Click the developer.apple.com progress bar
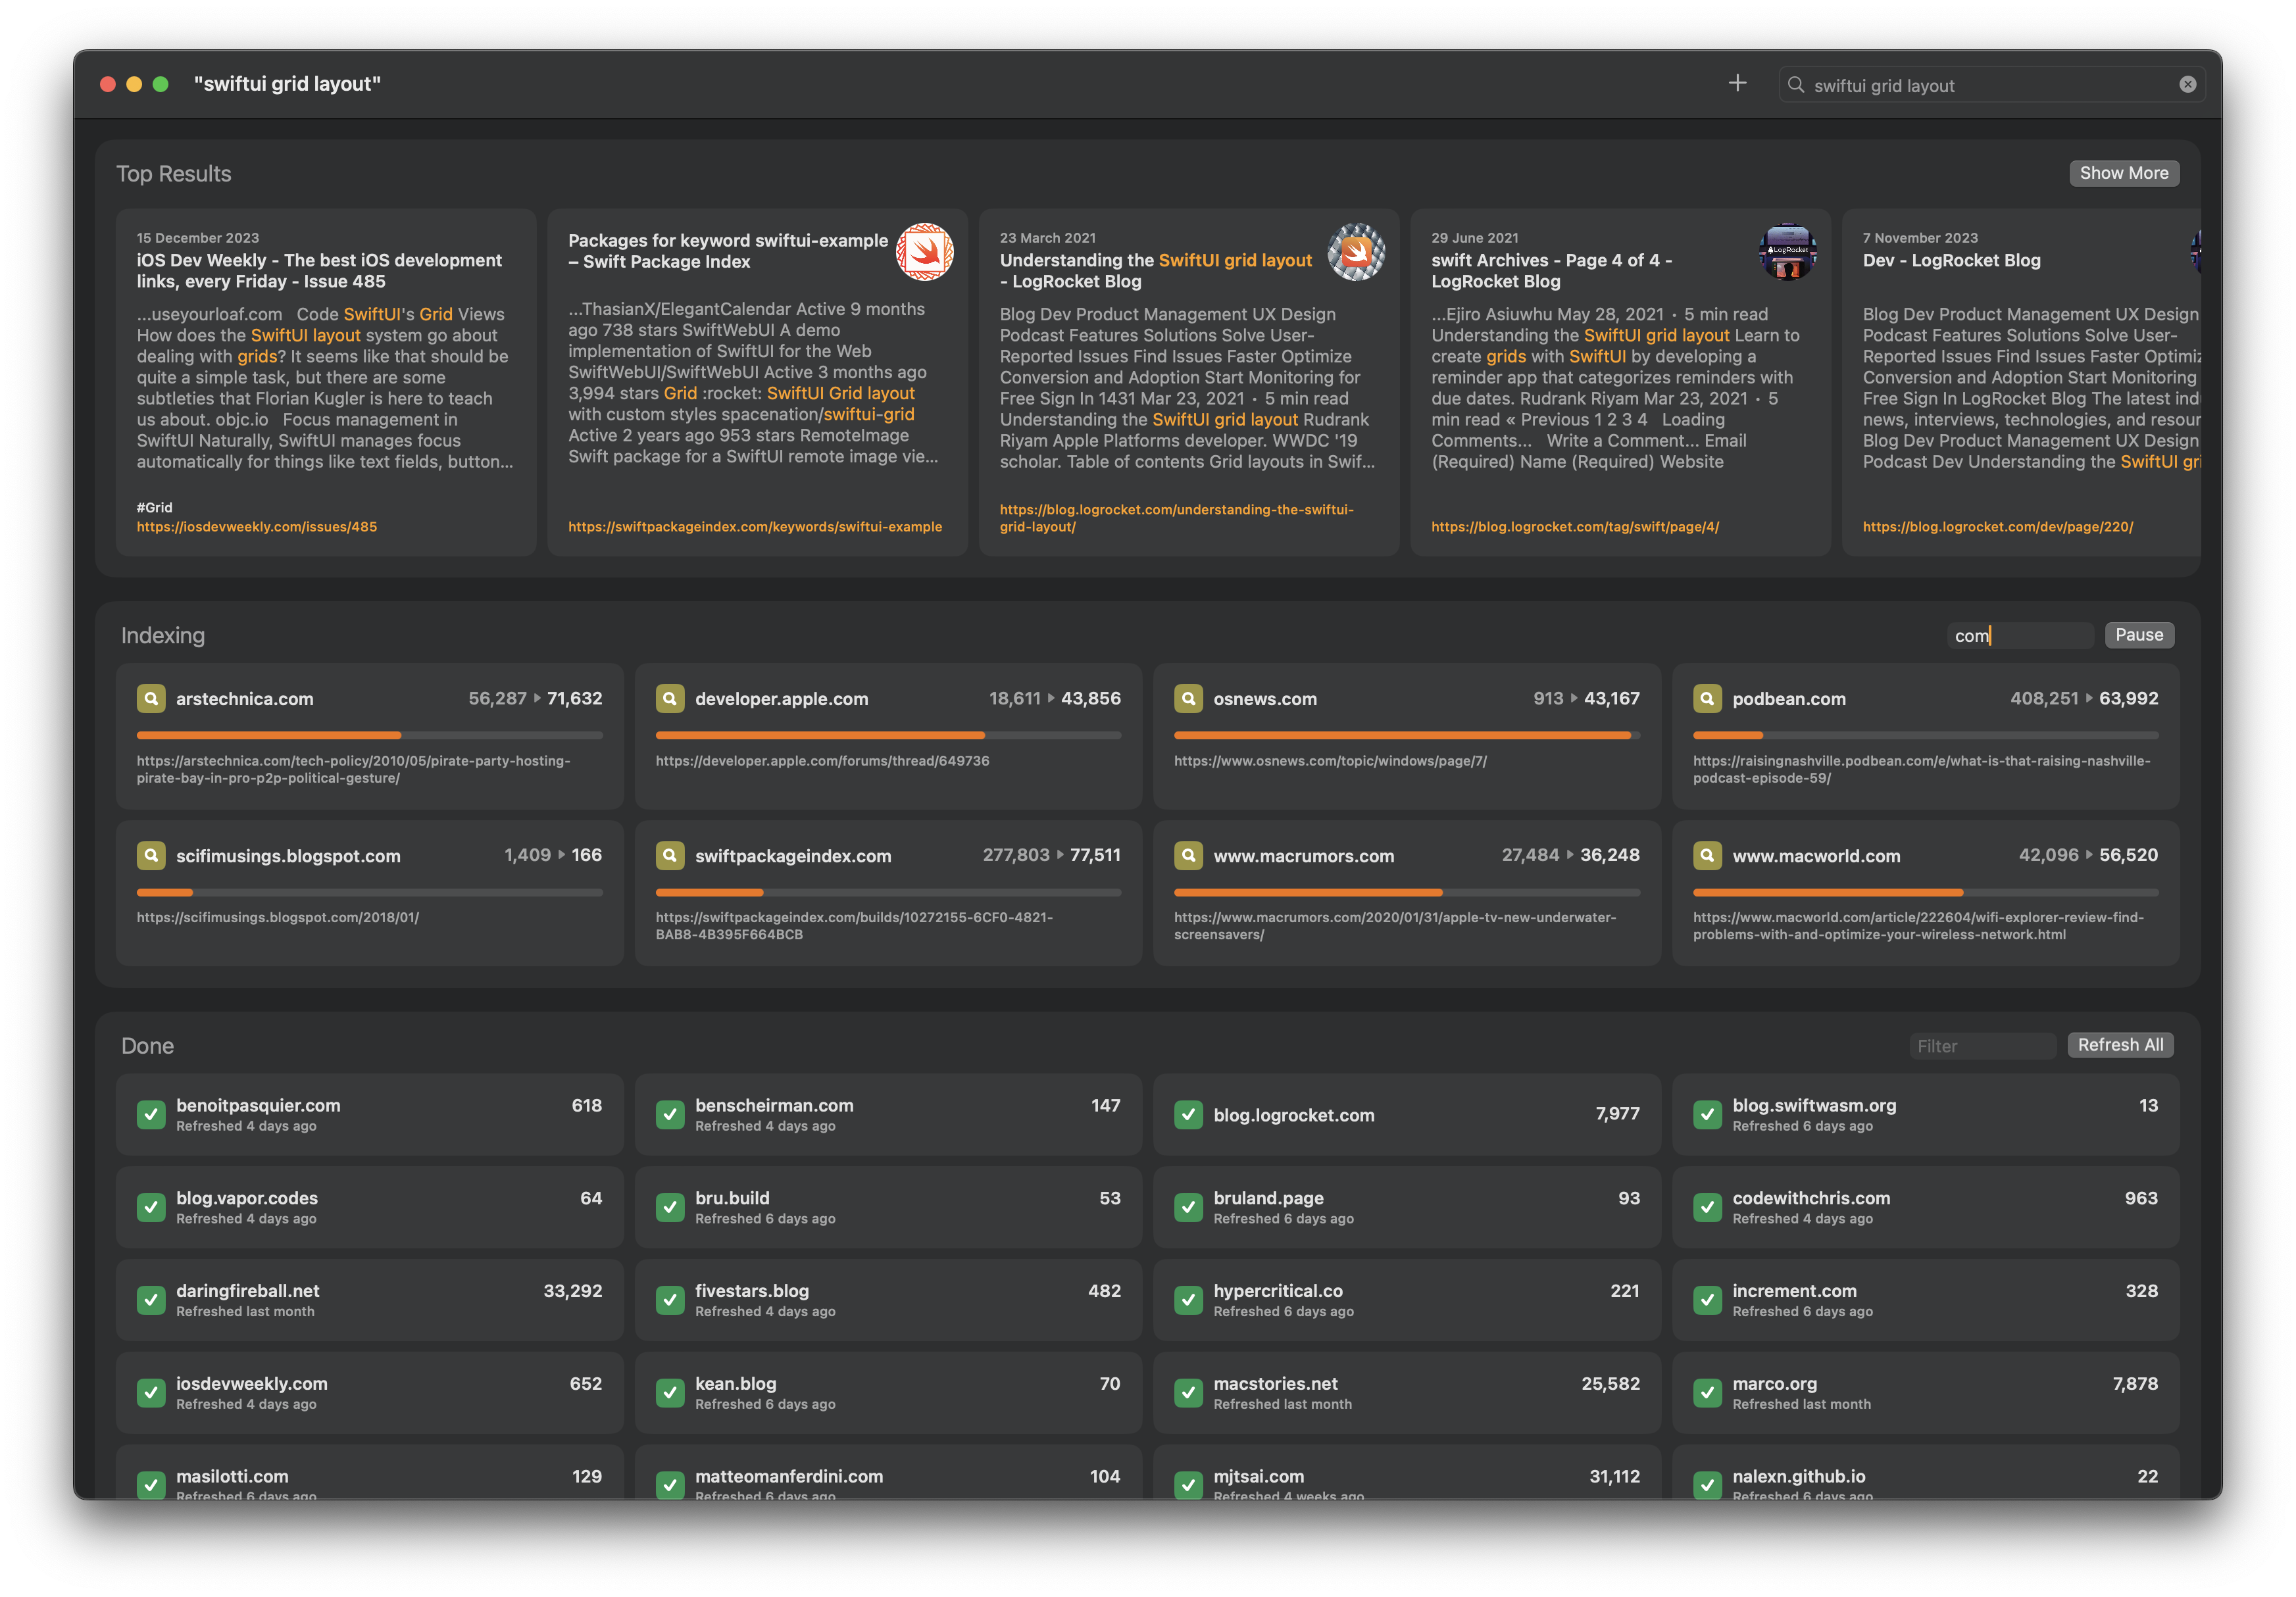This screenshot has height=1597, width=2296. 888,735
